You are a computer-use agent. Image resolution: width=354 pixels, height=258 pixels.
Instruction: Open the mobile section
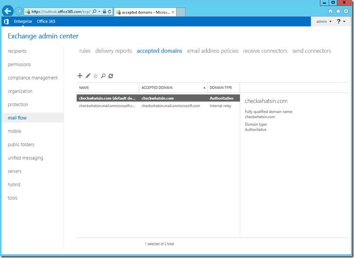point(14,131)
